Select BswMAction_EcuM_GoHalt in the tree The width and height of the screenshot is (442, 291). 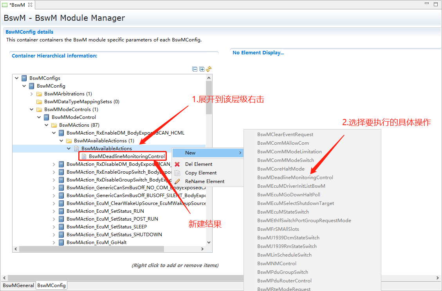[96, 242]
